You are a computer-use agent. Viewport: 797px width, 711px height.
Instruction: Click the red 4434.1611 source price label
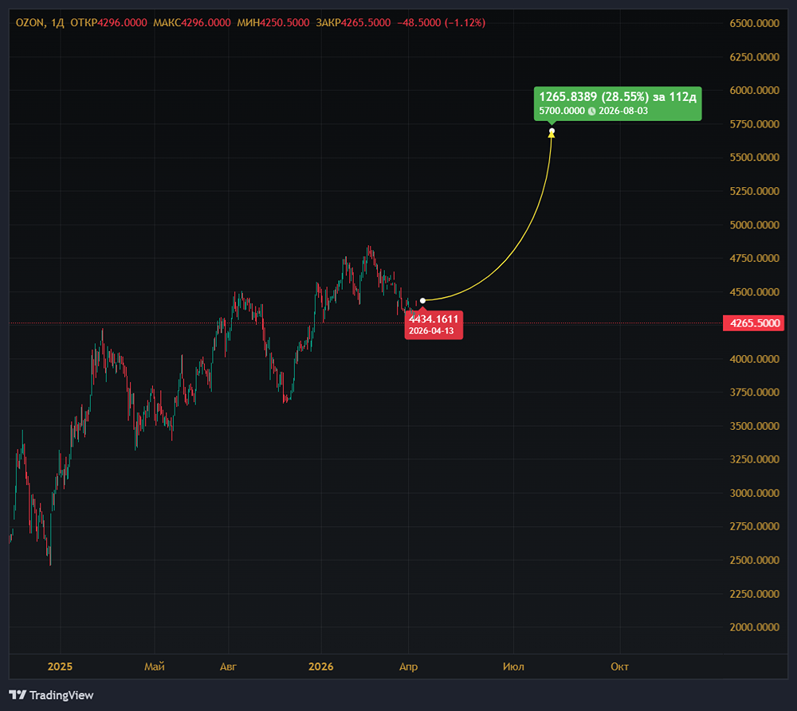click(x=434, y=324)
